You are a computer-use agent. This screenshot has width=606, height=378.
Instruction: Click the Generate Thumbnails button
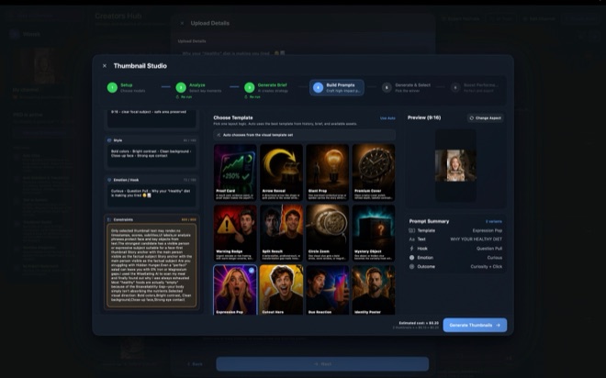[x=475, y=325]
